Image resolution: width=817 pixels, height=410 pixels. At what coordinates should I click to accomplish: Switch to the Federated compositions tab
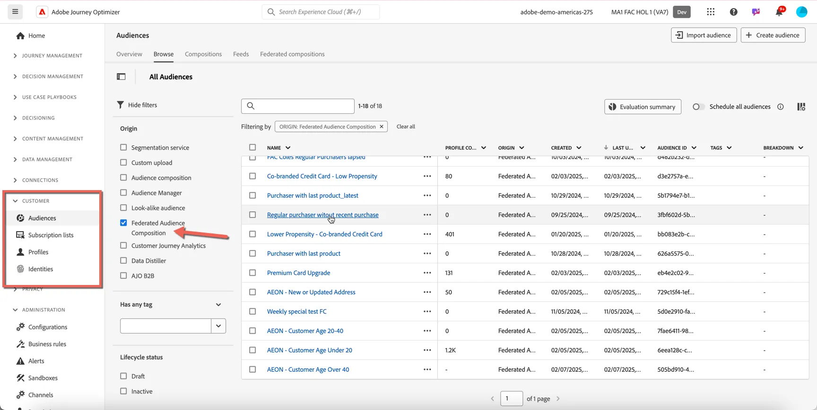pos(292,54)
